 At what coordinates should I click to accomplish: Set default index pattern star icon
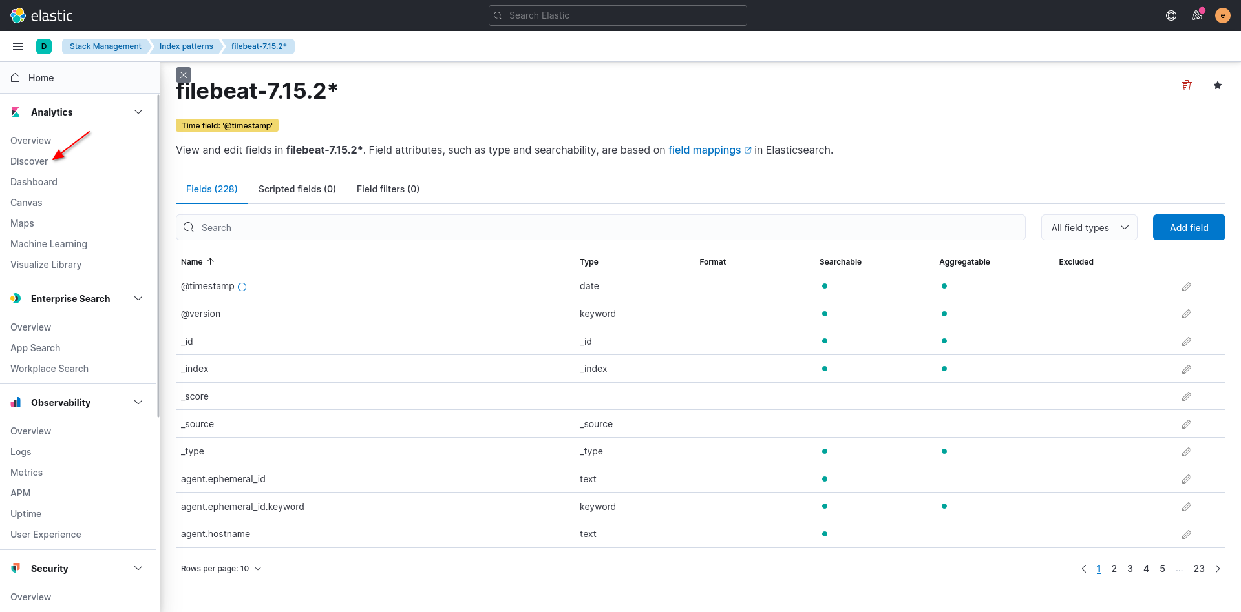[x=1218, y=85]
